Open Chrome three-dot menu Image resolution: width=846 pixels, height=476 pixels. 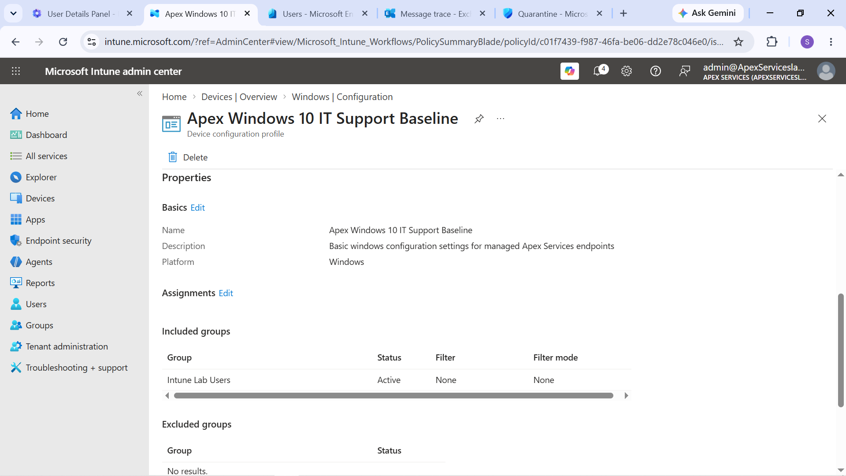coord(831,42)
